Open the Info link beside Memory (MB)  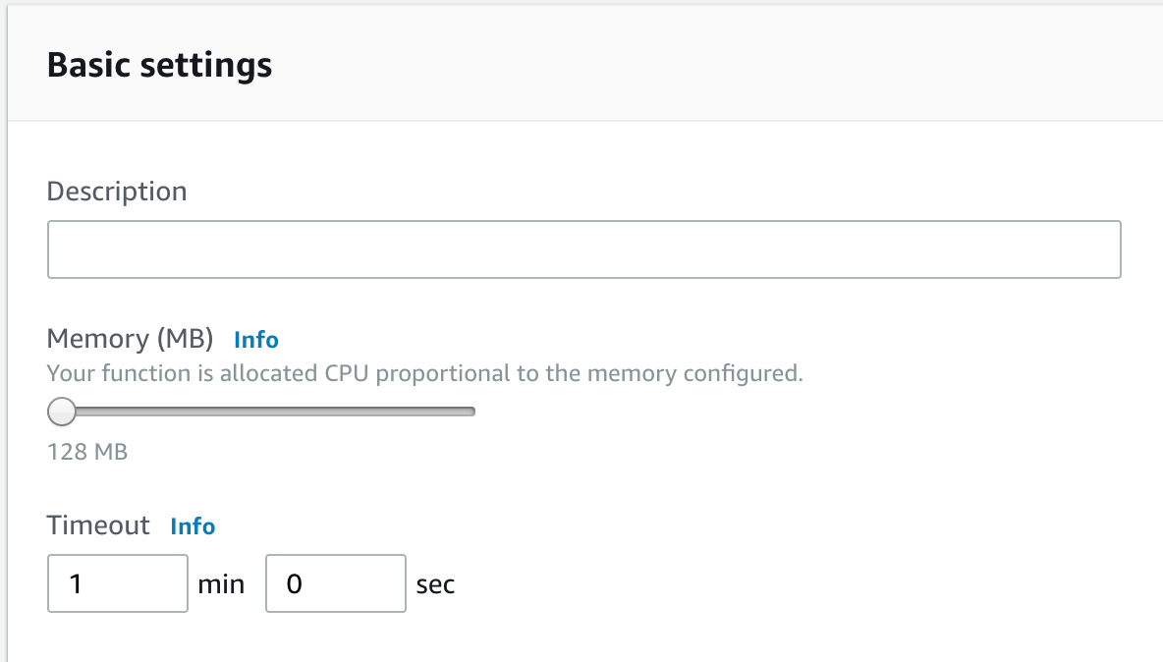pyautogui.click(x=256, y=340)
